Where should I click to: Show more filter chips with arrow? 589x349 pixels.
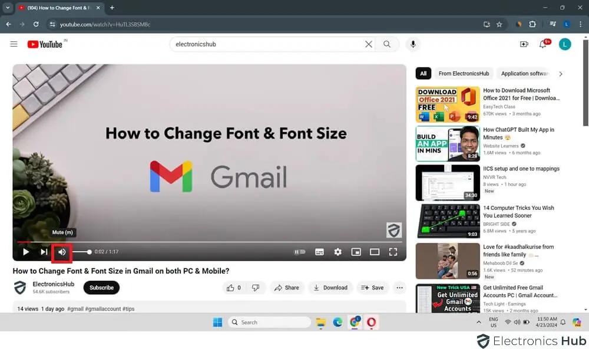pyautogui.click(x=561, y=74)
